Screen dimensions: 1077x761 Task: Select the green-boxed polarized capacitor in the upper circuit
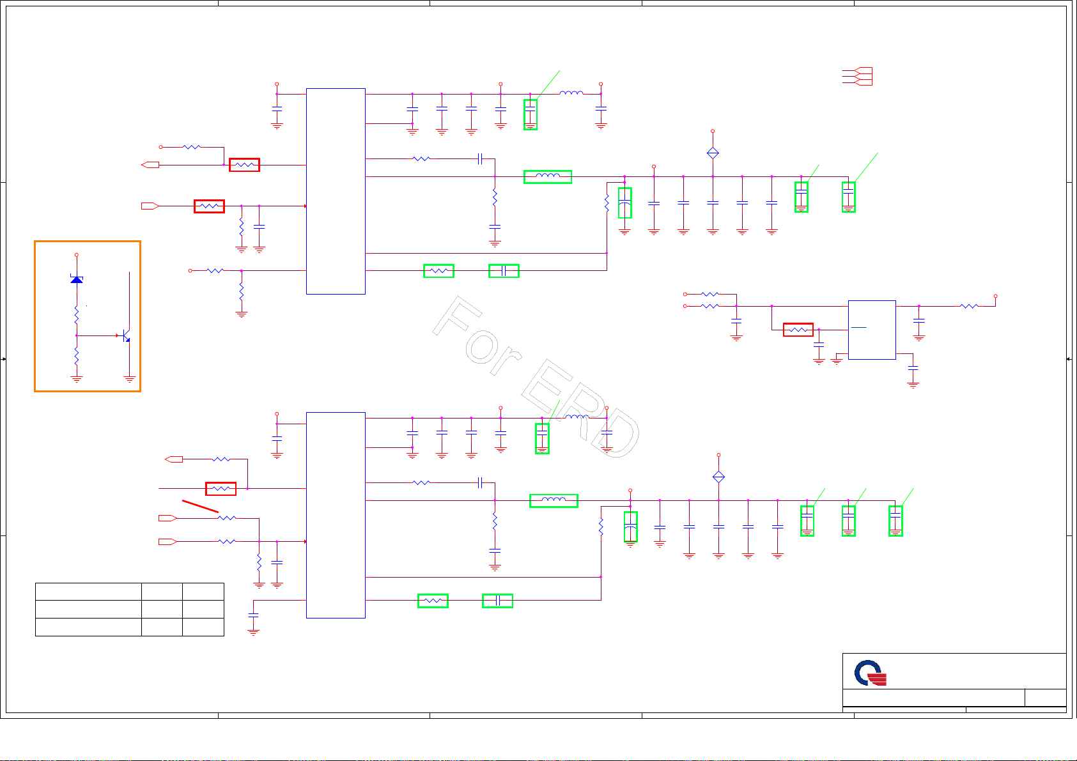625,203
